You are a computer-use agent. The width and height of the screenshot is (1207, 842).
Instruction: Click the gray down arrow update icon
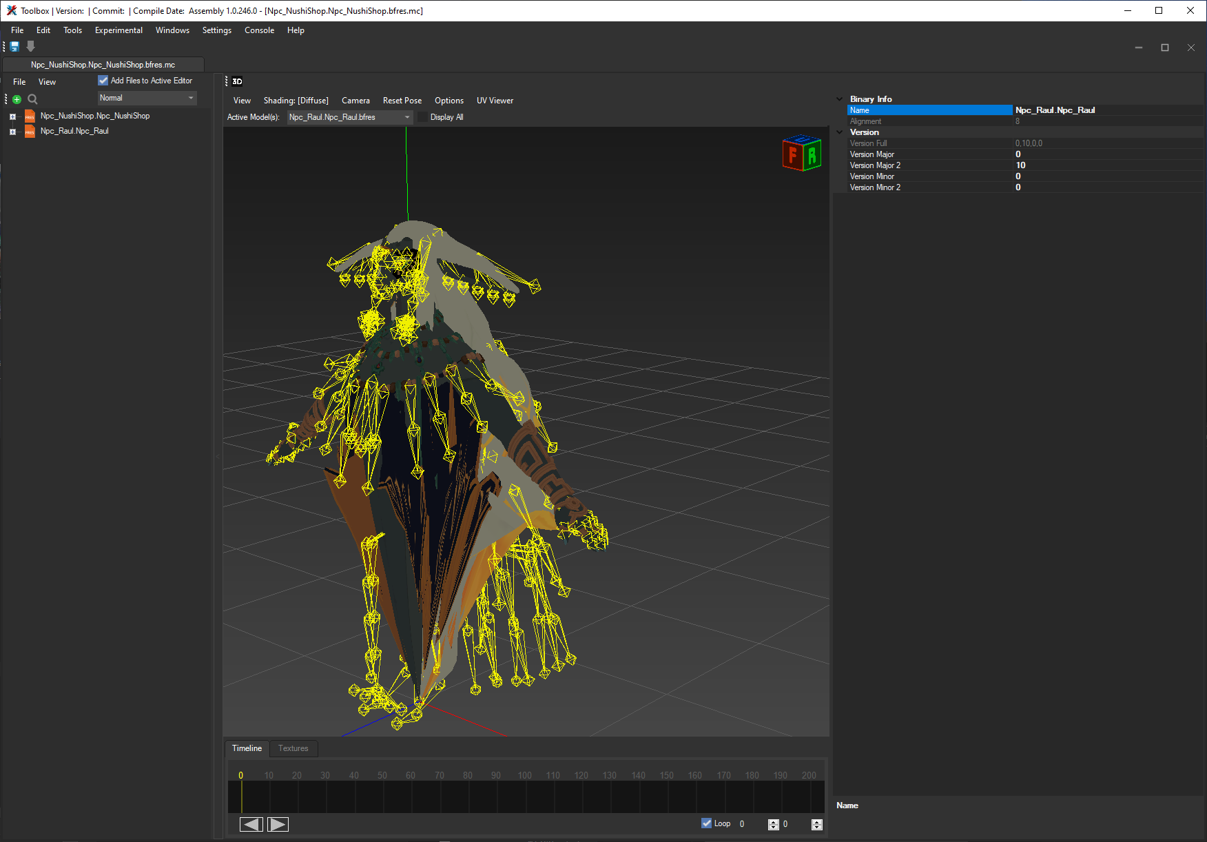30,46
